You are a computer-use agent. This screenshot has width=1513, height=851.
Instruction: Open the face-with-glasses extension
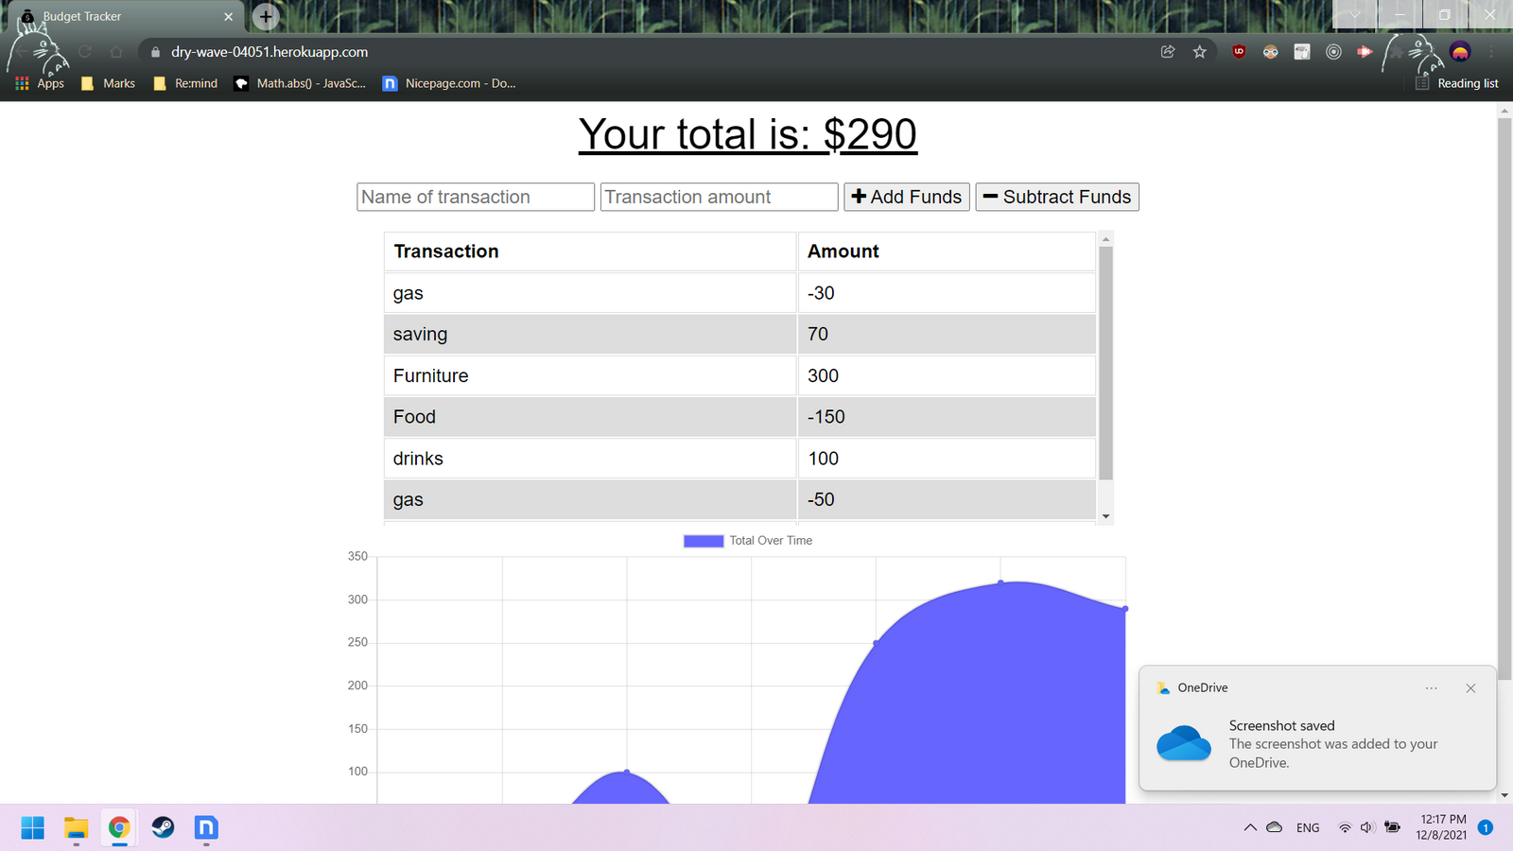pos(1270,52)
